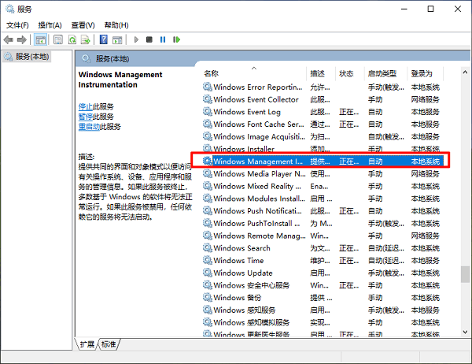Open the 帮助(H) menu
The width and height of the screenshot is (472, 364).
[x=116, y=25]
